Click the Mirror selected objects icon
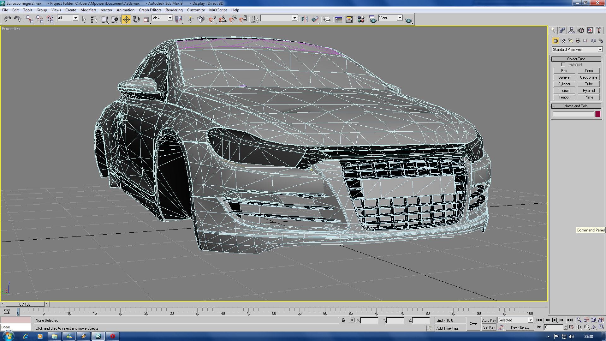Screen dimensions: 606x341 click(305, 20)
